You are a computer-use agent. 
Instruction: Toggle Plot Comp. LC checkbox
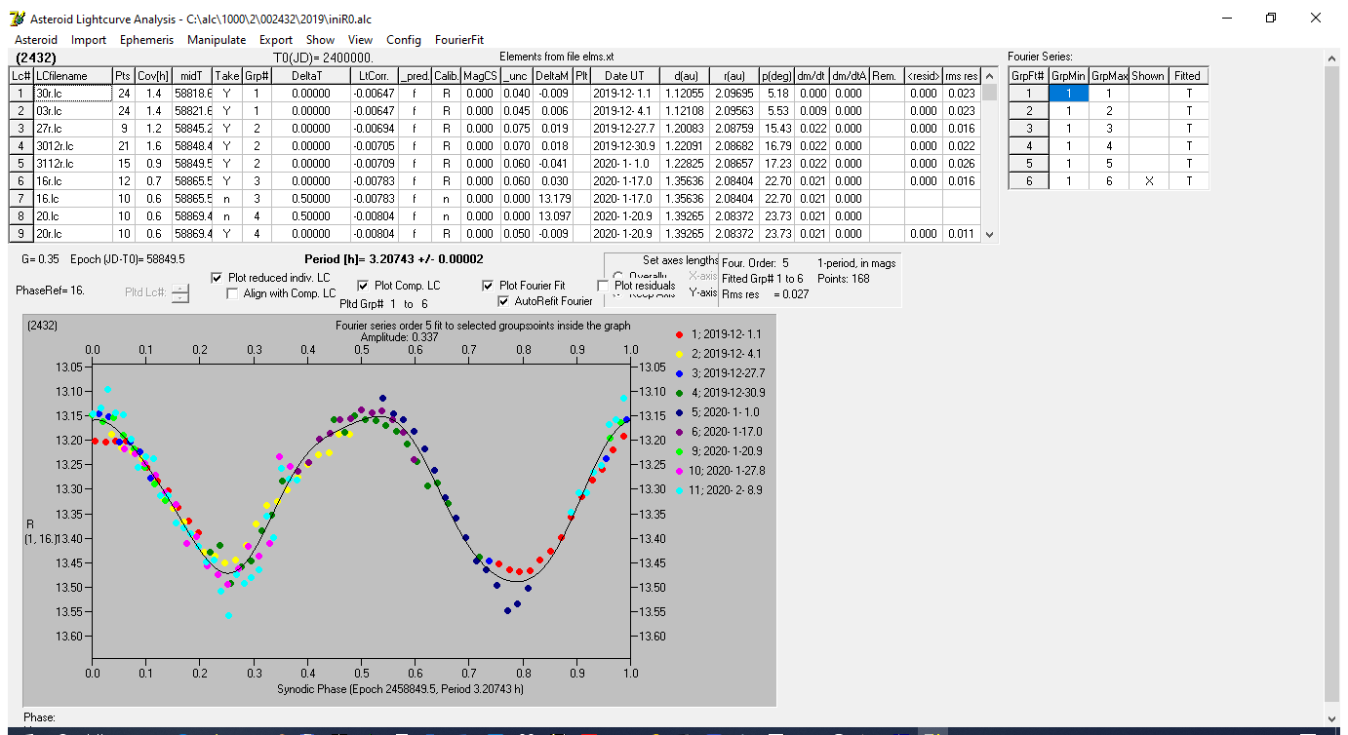[x=363, y=286]
